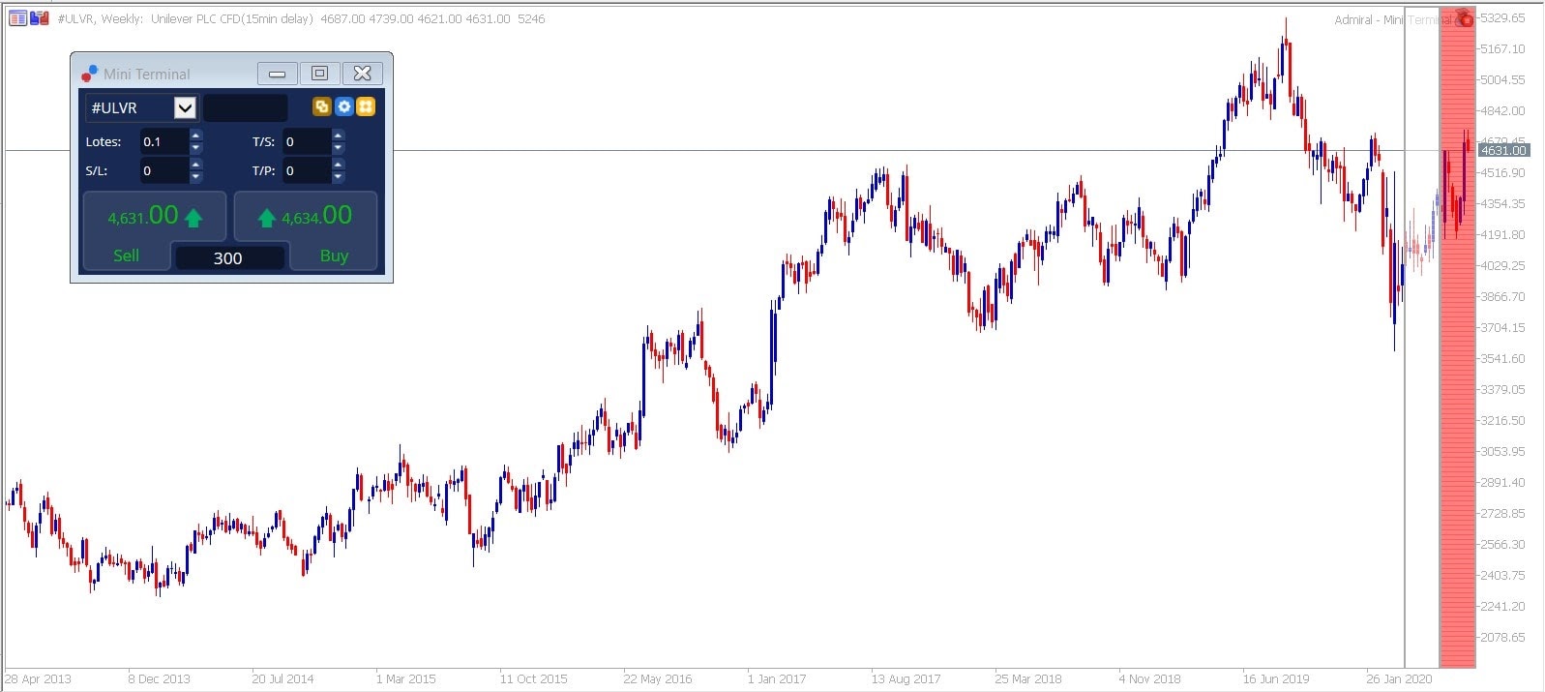Click the 4631.00 current price label on axis
Screen dimensions: 1545x692
1503,150
